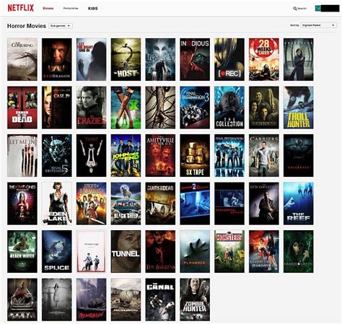This screenshot has height=324, width=342.
Task: Select The Collection movie poster
Action: click(229, 108)
